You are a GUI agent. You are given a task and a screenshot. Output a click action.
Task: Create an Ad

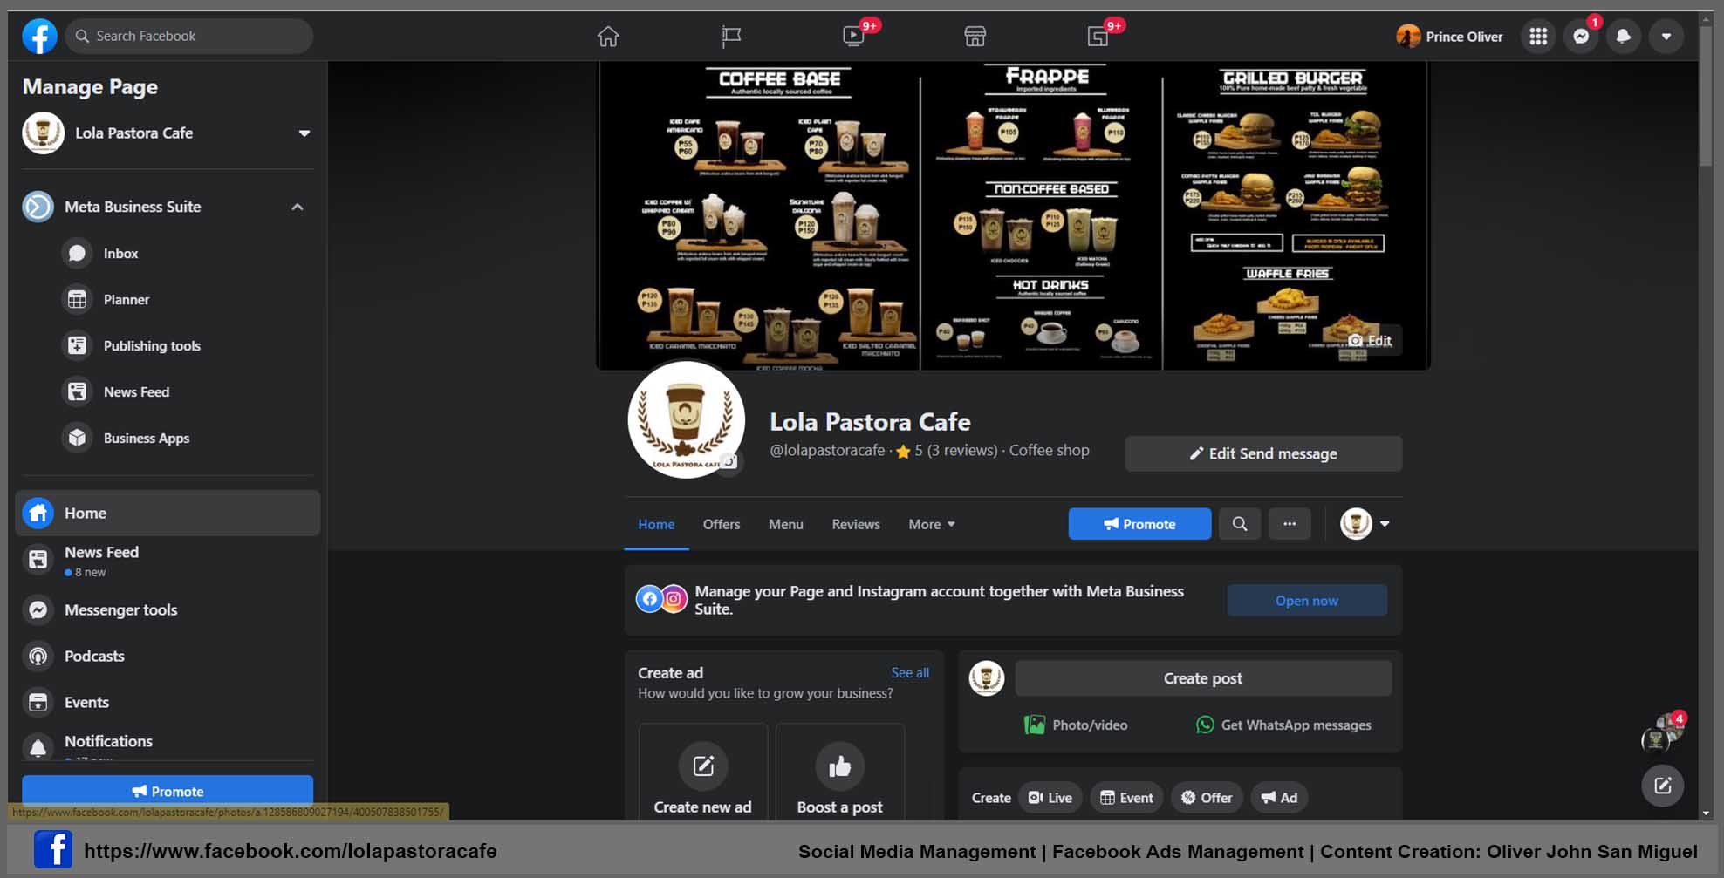pyautogui.click(x=1279, y=798)
